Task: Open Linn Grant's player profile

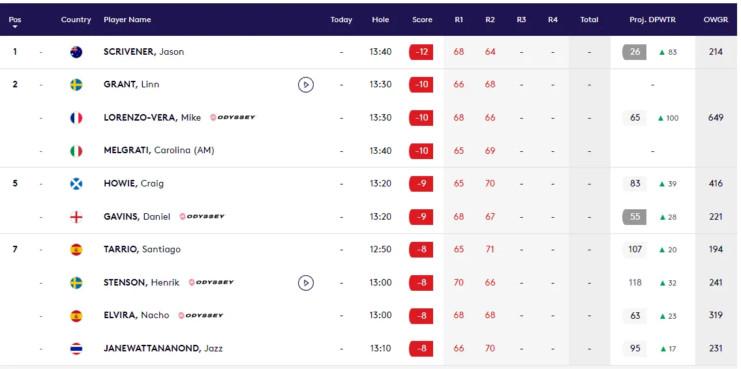Action: (131, 85)
